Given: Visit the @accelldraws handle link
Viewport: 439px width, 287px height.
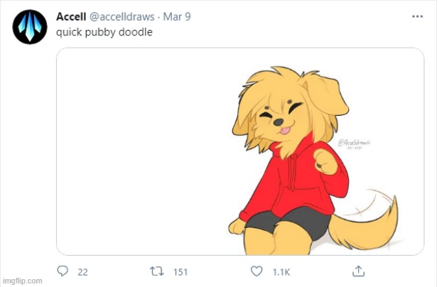Looking at the screenshot, I should point(122,16).
